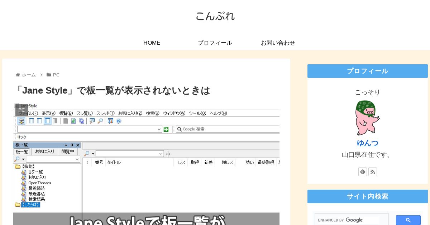Open the プロフィール navigation menu item
430x225 pixels.
pyautogui.click(x=215, y=43)
